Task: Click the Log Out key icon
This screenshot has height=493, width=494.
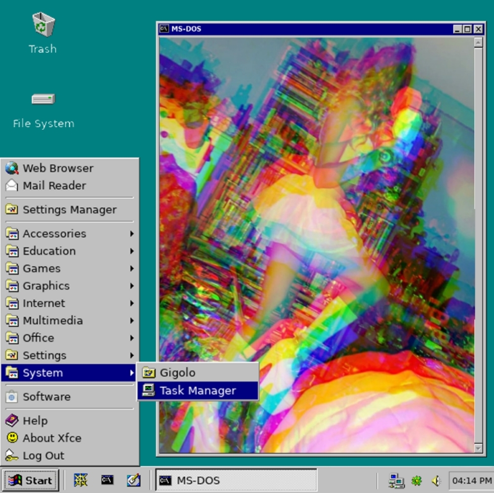Action: (12, 455)
